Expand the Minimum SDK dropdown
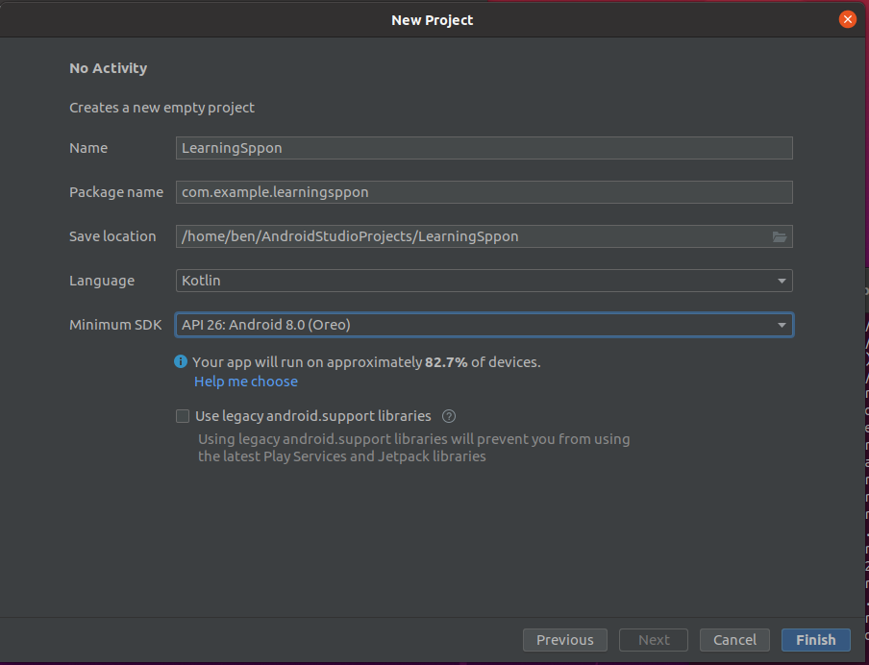Viewport: 869px width, 665px height. (x=484, y=325)
